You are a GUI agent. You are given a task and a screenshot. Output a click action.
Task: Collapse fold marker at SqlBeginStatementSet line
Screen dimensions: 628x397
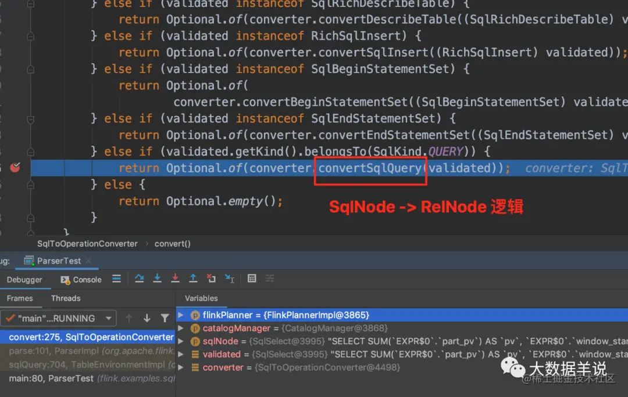click(30, 70)
